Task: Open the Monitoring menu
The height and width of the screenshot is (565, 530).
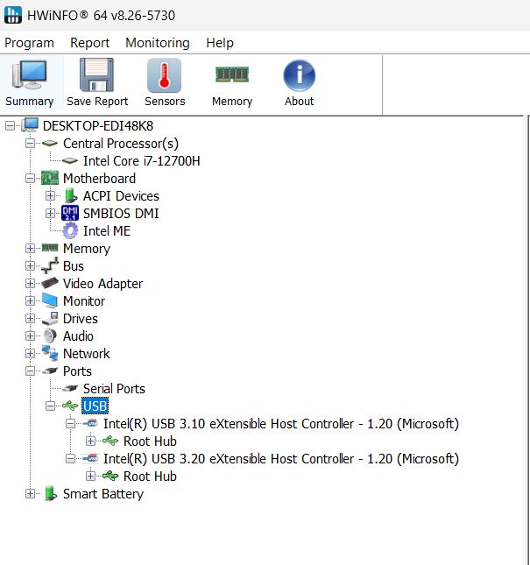Action: [158, 43]
